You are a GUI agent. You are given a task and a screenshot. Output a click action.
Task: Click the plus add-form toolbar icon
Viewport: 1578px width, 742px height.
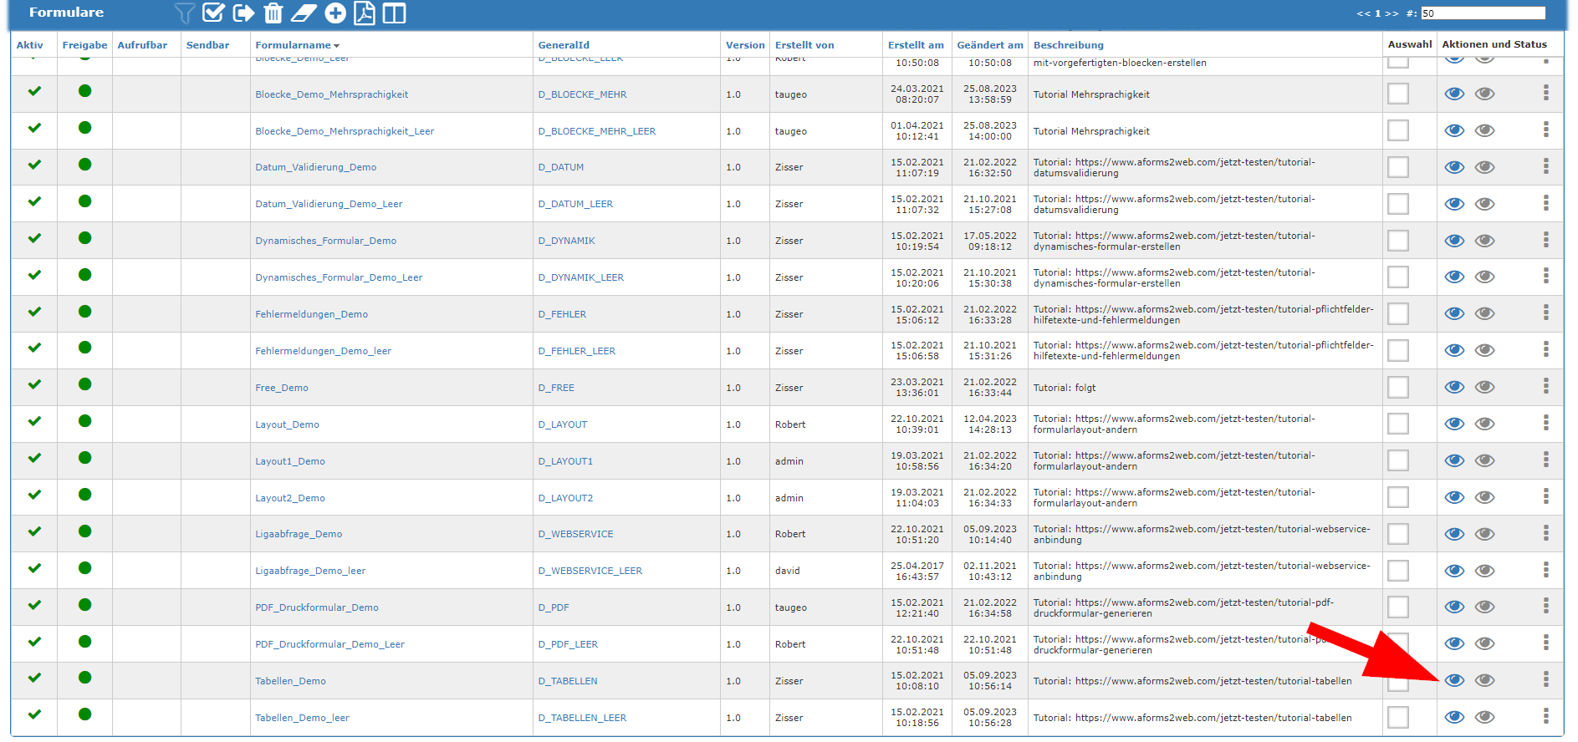[x=335, y=13]
